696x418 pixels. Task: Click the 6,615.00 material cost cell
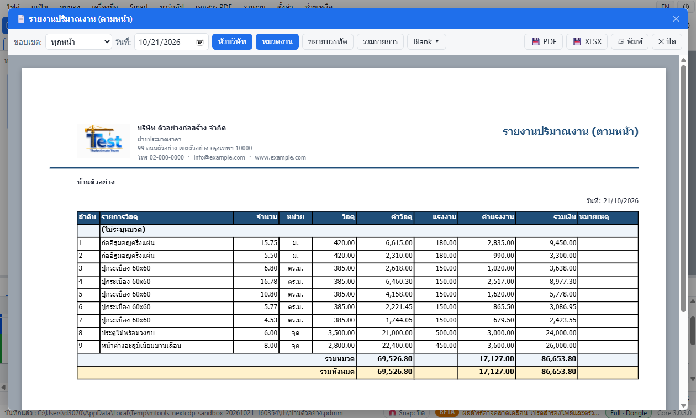click(x=385, y=243)
